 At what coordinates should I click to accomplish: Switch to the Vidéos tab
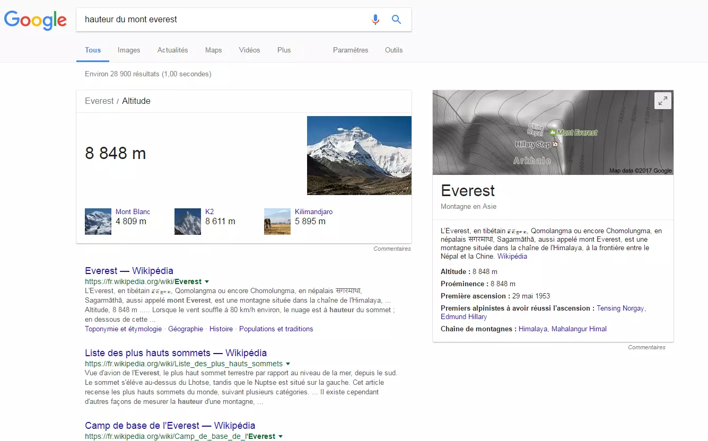point(250,50)
